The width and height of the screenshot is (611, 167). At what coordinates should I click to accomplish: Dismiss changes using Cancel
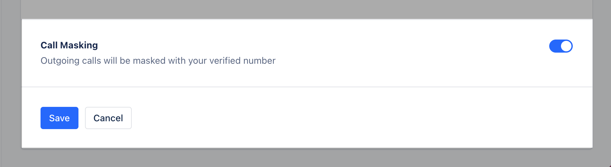[x=108, y=118]
